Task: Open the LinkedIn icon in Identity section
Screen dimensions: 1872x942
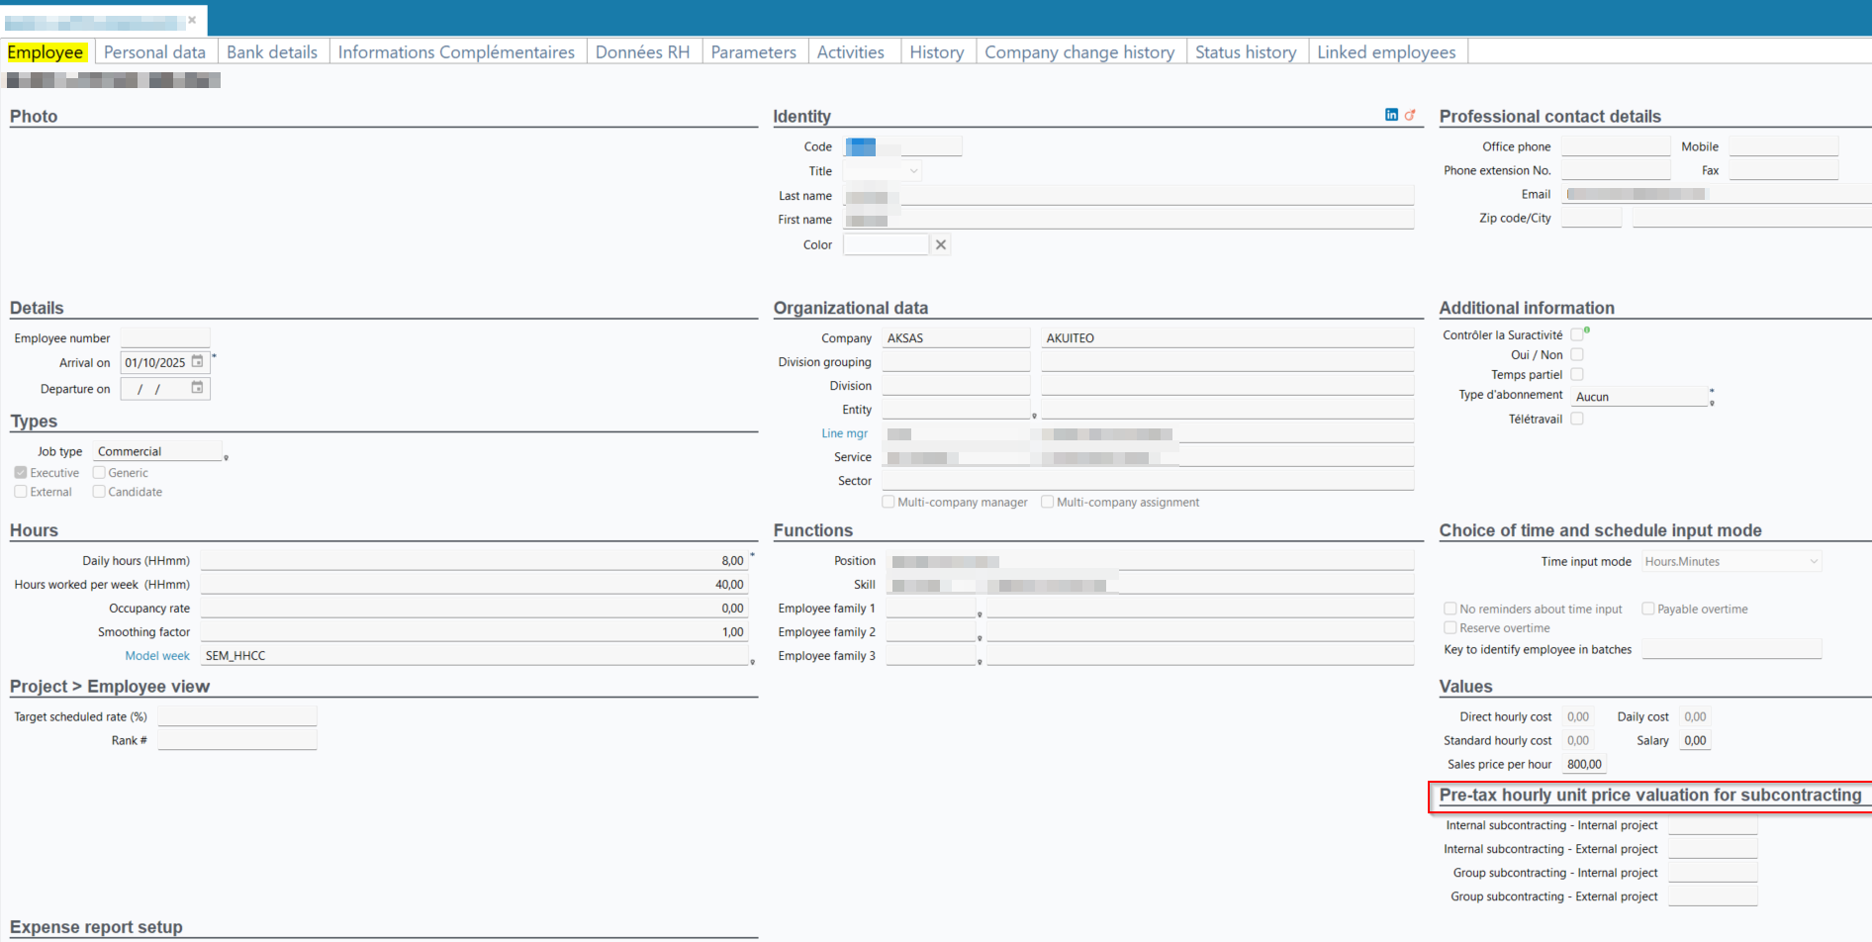Action: (x=1391, y=115)
